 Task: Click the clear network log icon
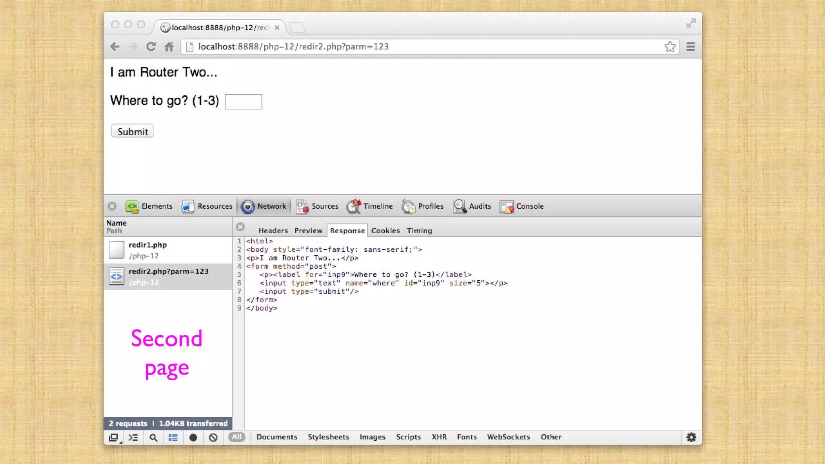(x=213, y=437)
